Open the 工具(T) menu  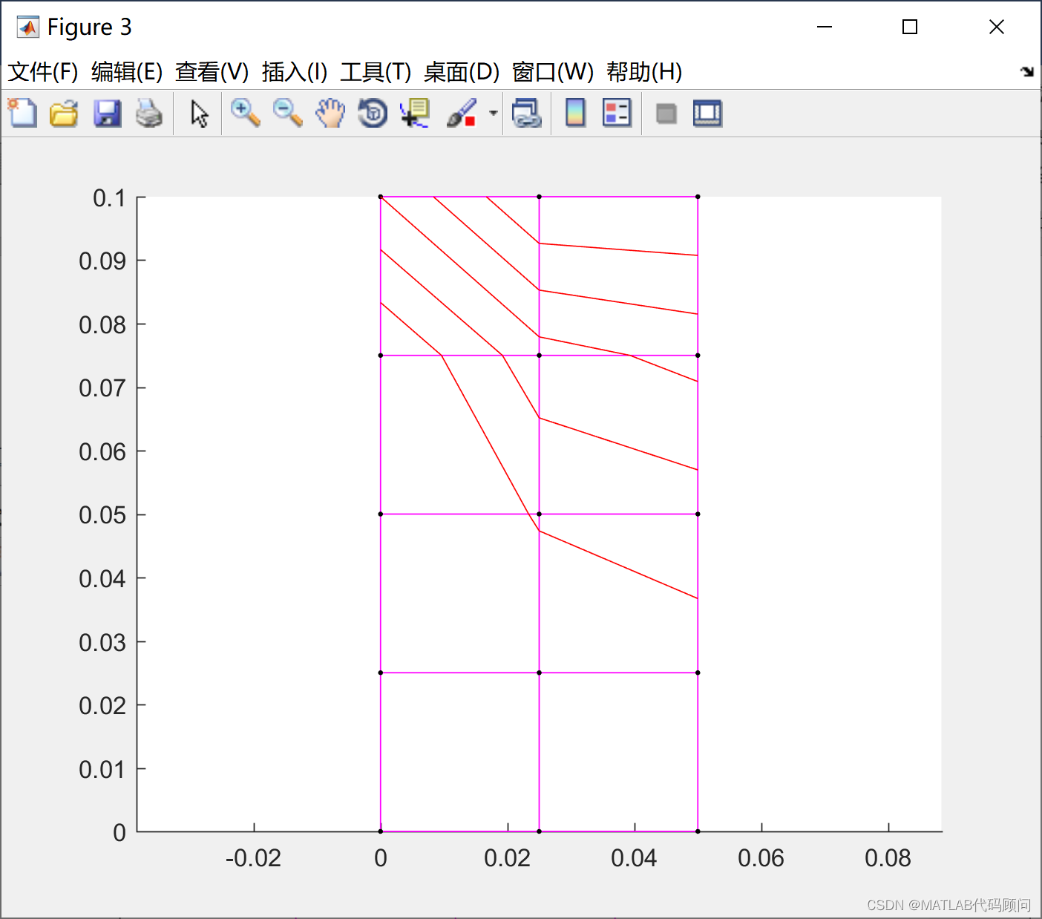[375, 72]
